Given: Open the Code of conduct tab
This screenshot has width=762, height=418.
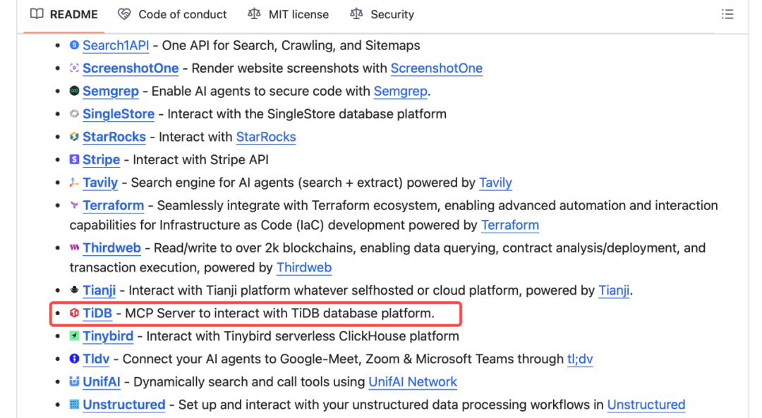Looking at the screenshot, I should coord(173,15).
